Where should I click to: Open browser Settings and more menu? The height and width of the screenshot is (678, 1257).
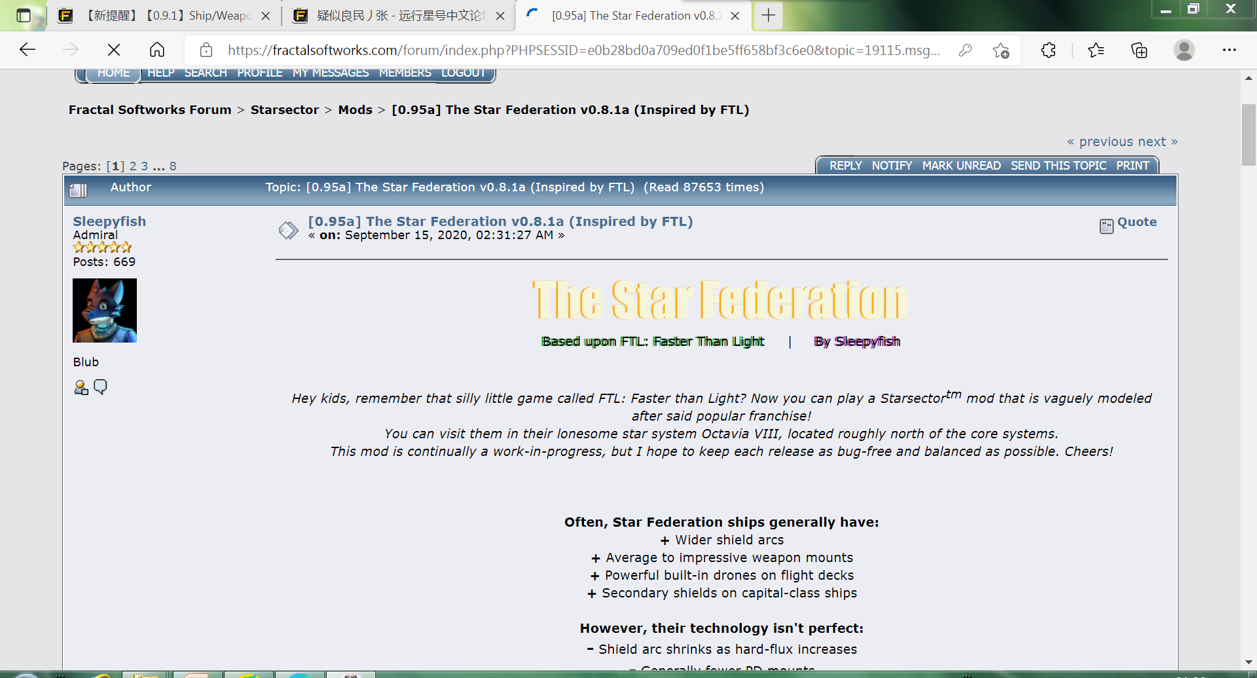tap(1229, 50)
